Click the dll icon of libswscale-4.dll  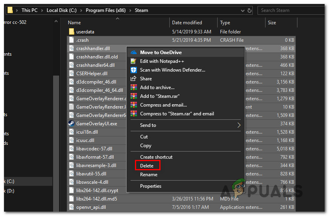[71, 182]
